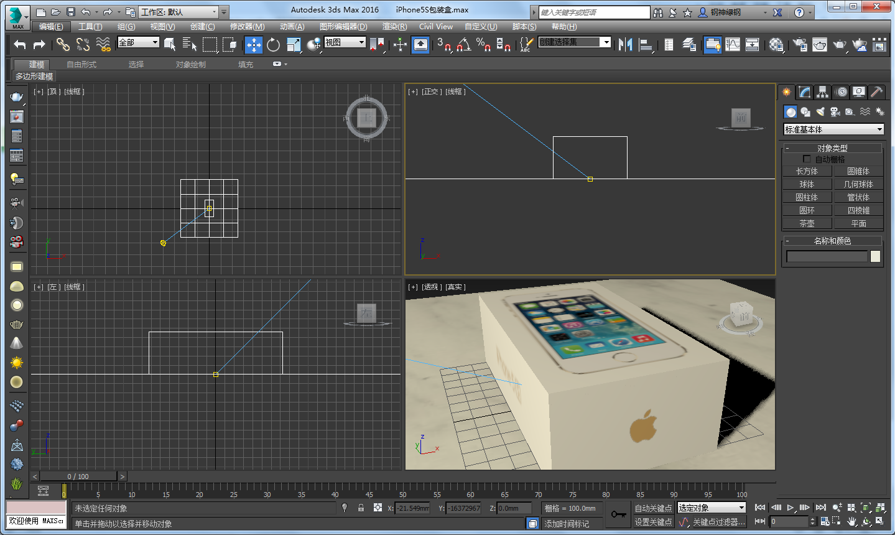Select the Bind to Space Warp tool
The height and width of the screenshot is (535, 895).
[x=103, y=44]
